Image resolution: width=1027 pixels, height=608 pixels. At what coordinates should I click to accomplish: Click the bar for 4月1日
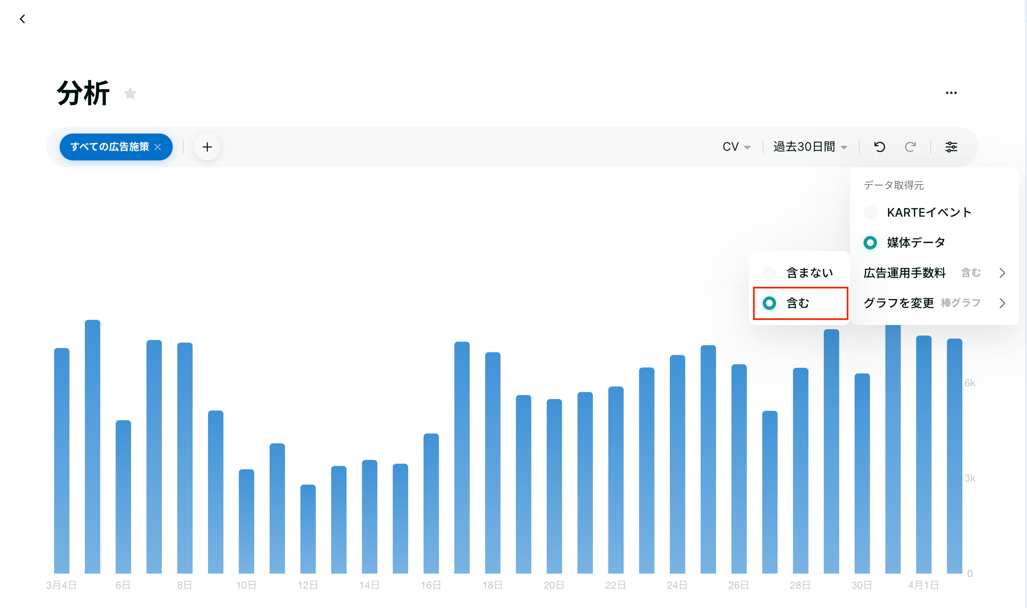[x=924, y=453]
